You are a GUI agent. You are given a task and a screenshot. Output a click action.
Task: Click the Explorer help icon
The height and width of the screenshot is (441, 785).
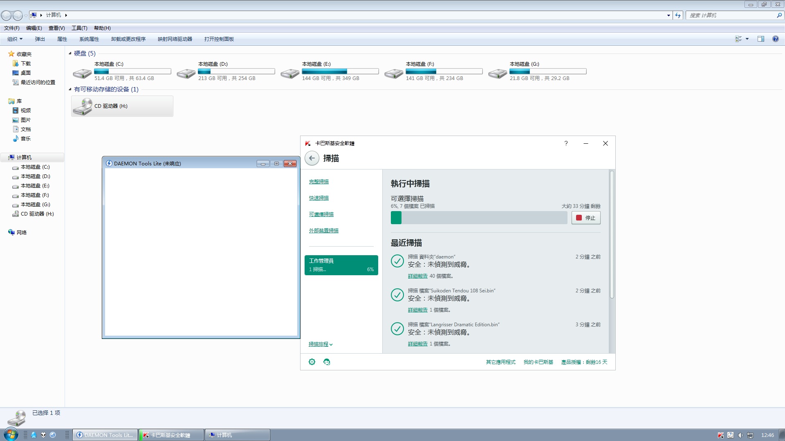[776, 39]
